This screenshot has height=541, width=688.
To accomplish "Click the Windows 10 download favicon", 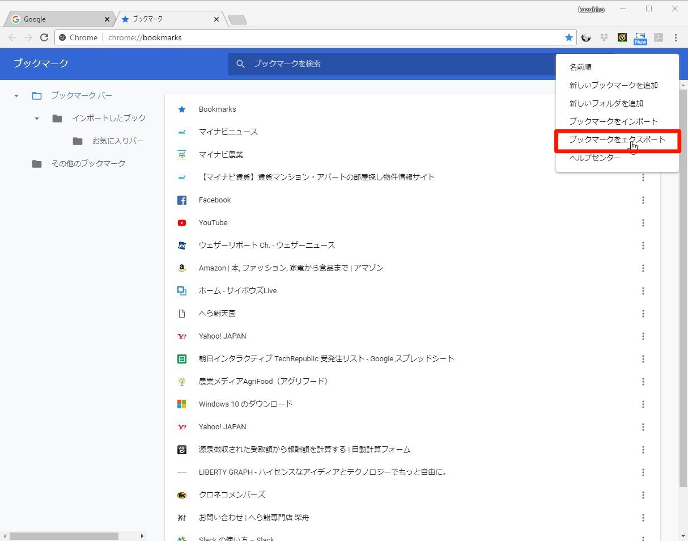I will click(x=182, y=404).
